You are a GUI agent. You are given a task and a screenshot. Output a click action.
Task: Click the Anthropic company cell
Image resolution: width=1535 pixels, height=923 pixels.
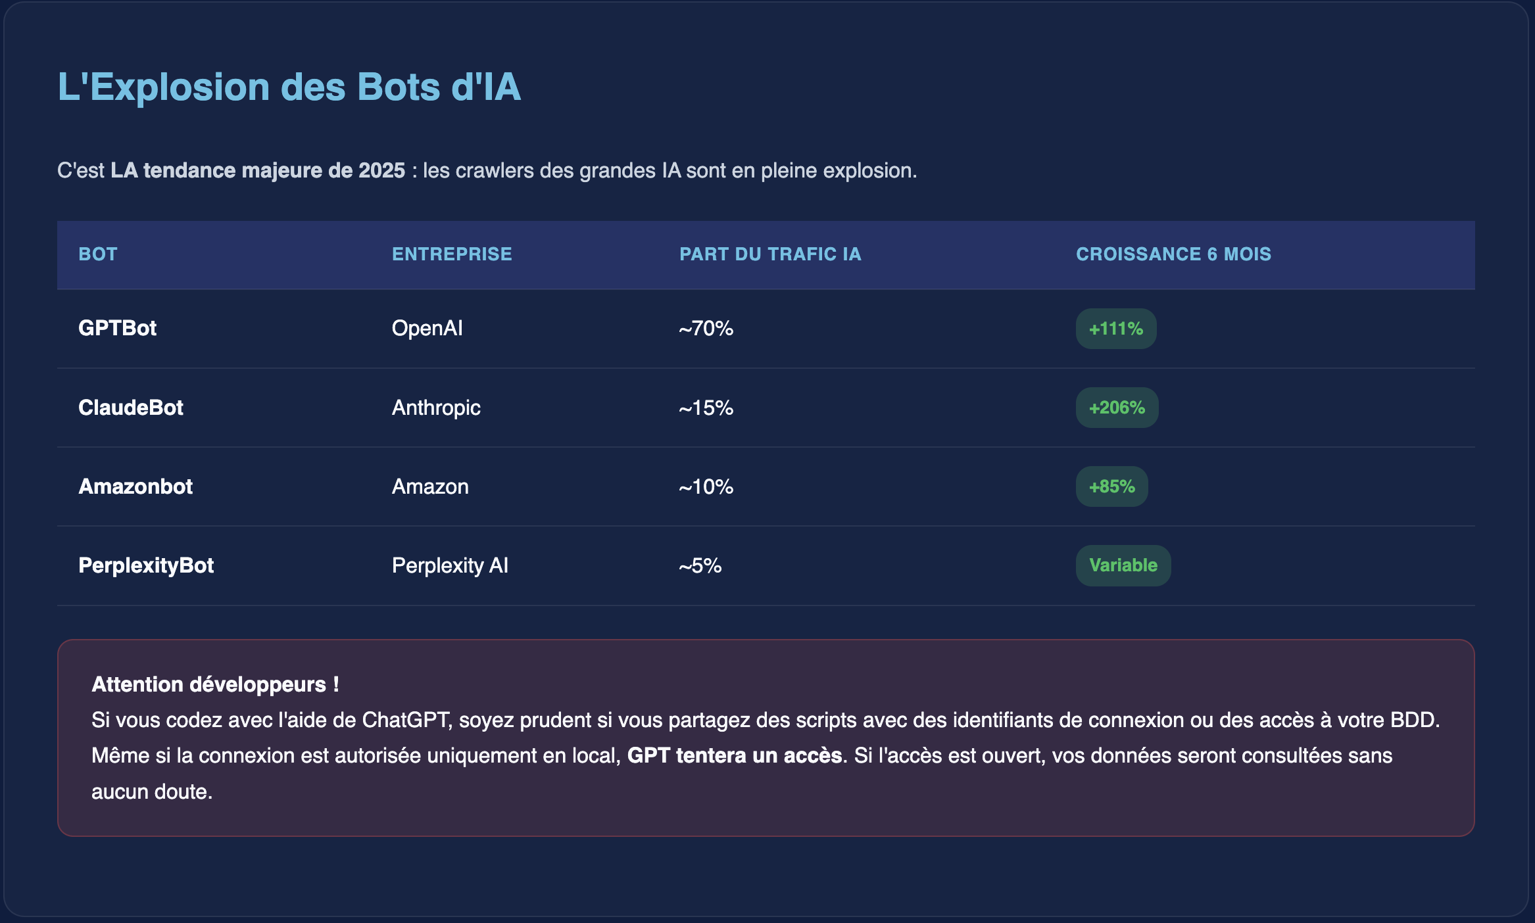click(x=436, y=408)
